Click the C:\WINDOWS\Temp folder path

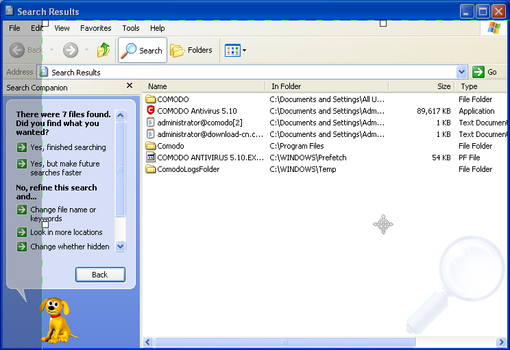coord(303,169)
